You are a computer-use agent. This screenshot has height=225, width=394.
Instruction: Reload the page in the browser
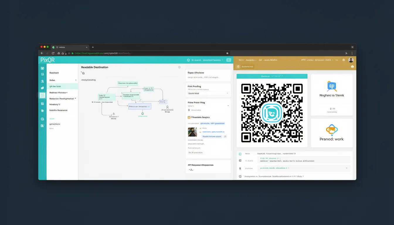pyautogui.click(x=53, y=53)
